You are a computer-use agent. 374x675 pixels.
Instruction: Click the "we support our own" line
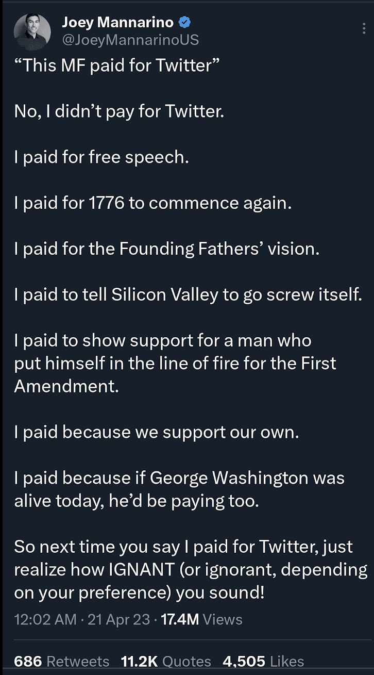(x=157, y=432)
